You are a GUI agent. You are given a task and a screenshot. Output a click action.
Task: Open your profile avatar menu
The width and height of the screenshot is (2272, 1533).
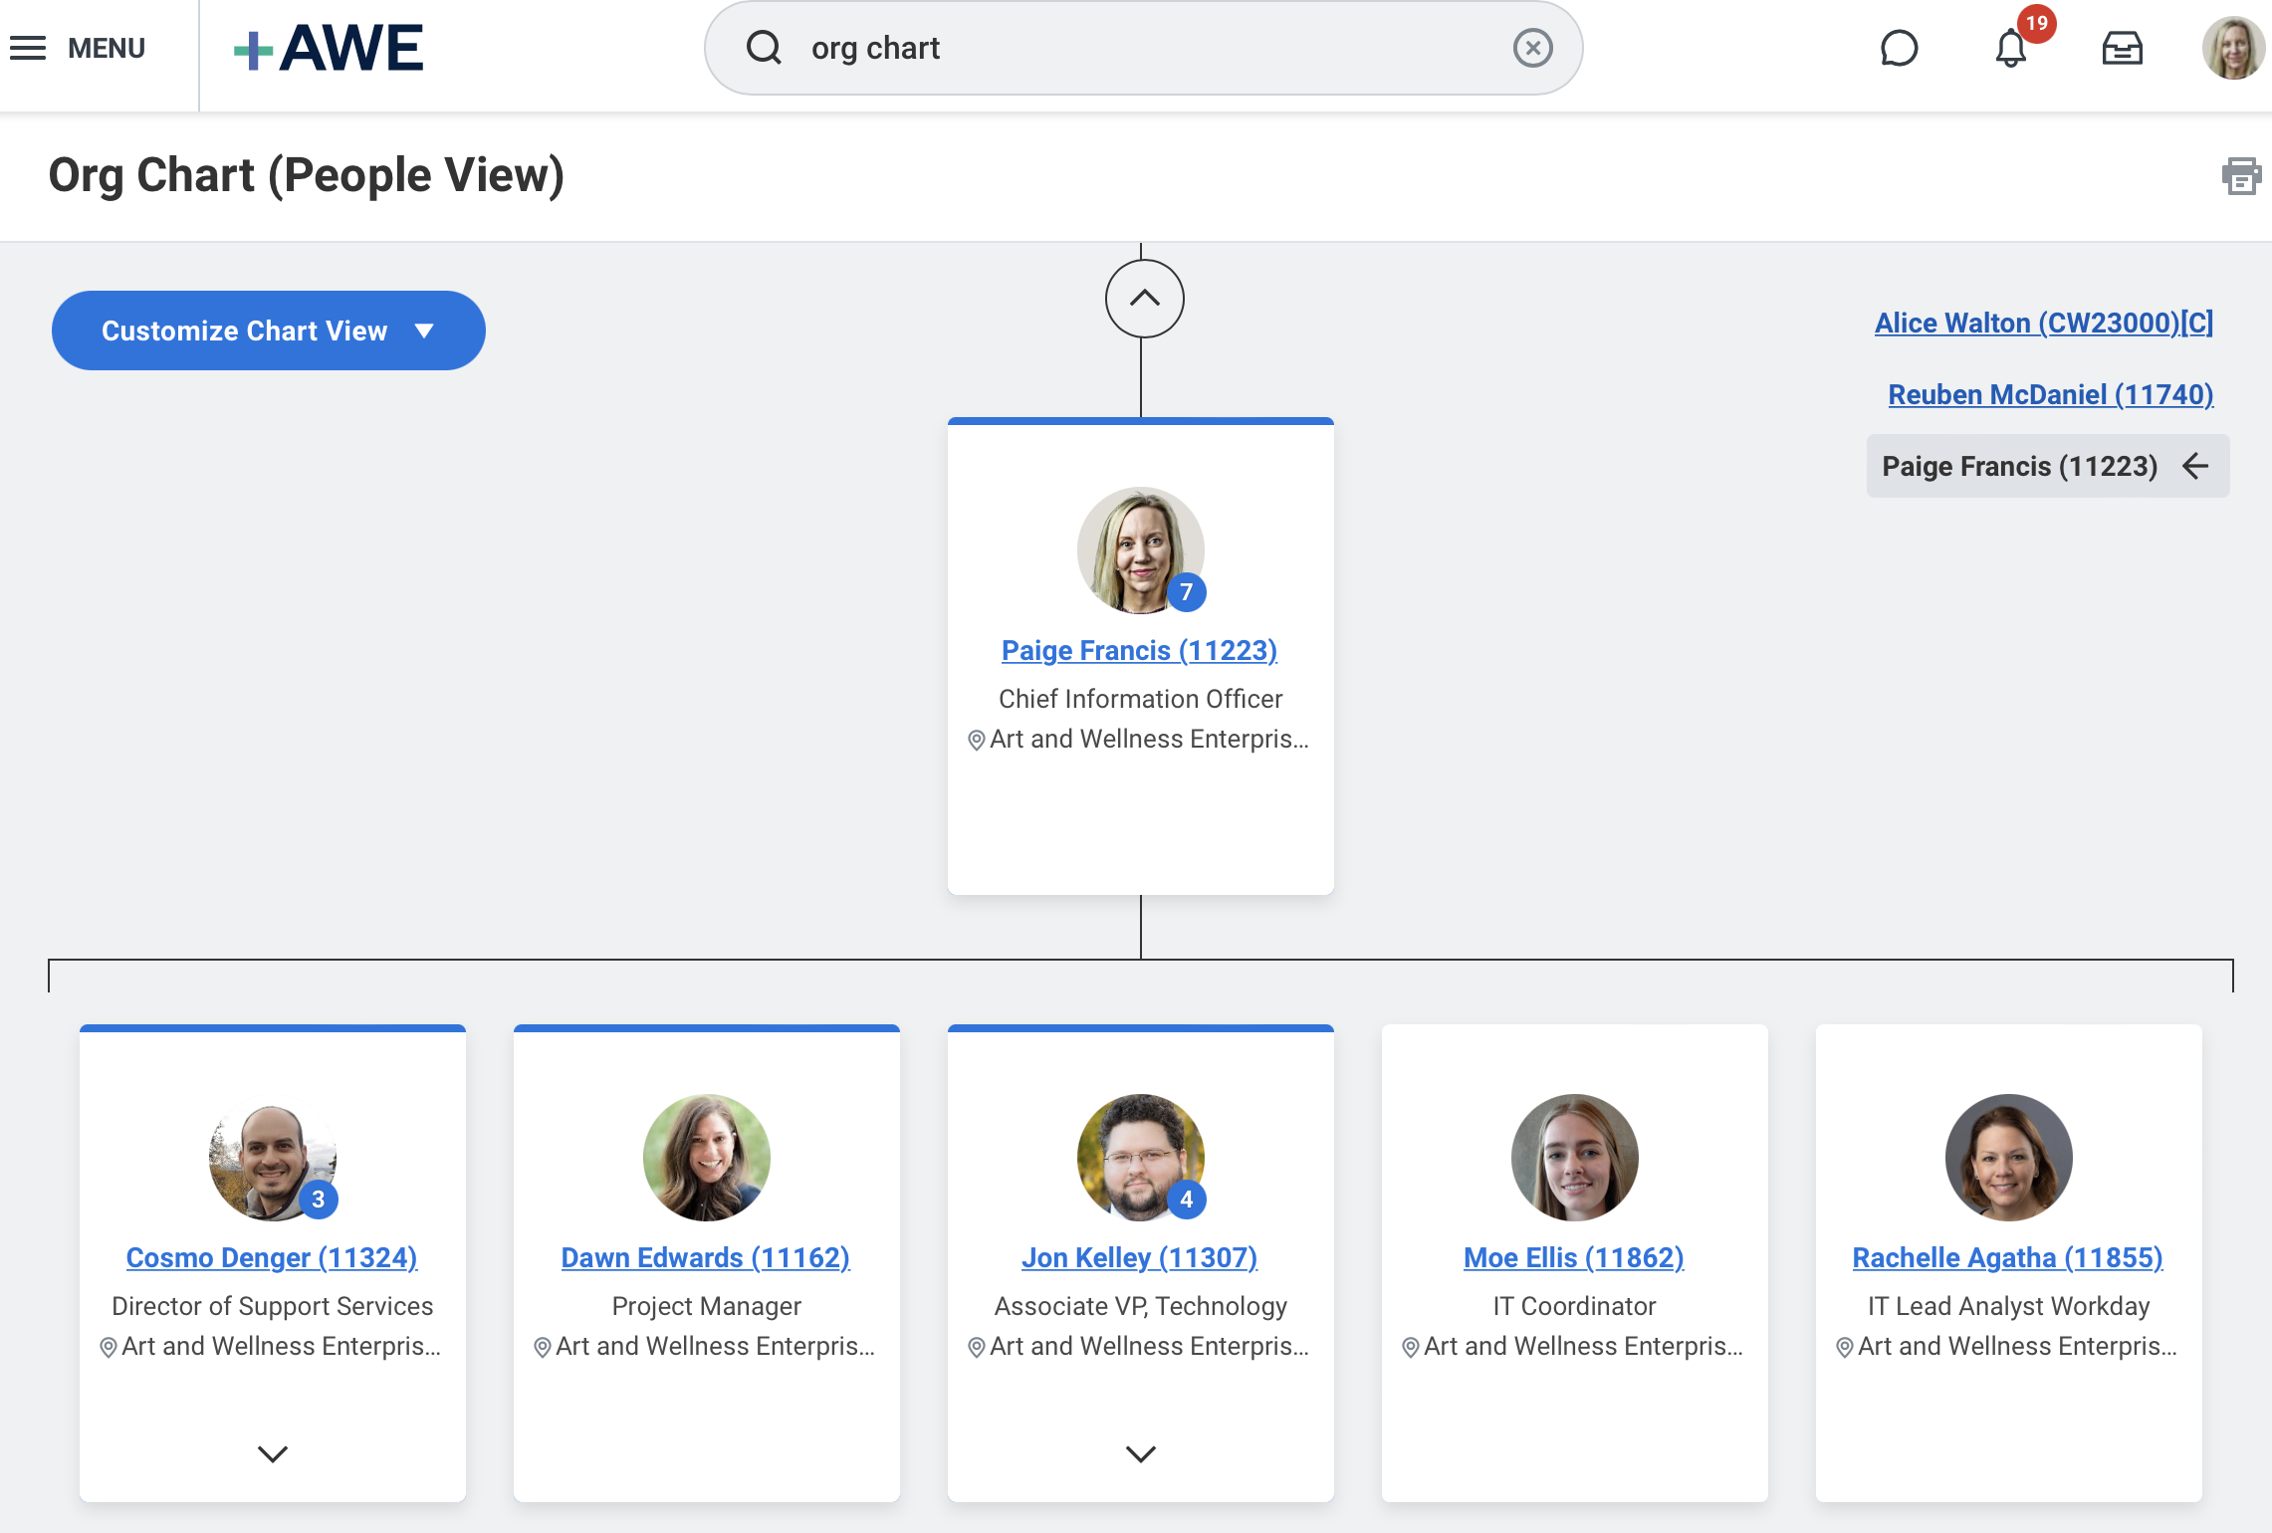[2233, 47]
